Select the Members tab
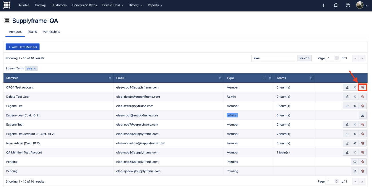372x188 pixels. [15, 32]
